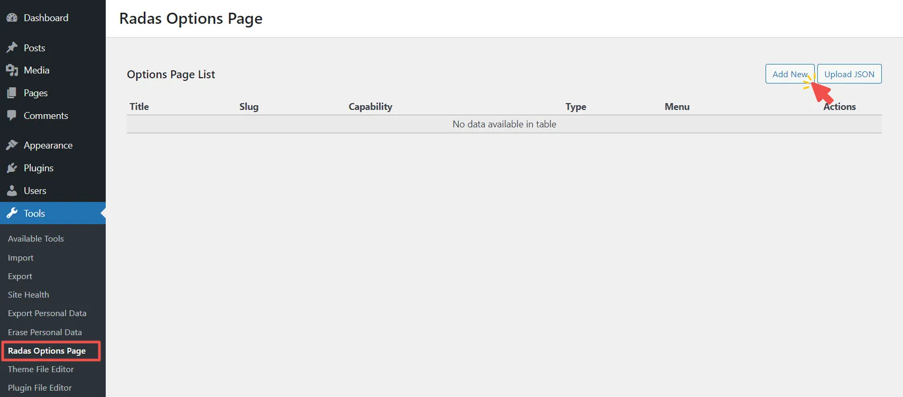Click the Appearance paintbrush icon
The width and height of the screenshot is (903, 397).
pos(12,145)
